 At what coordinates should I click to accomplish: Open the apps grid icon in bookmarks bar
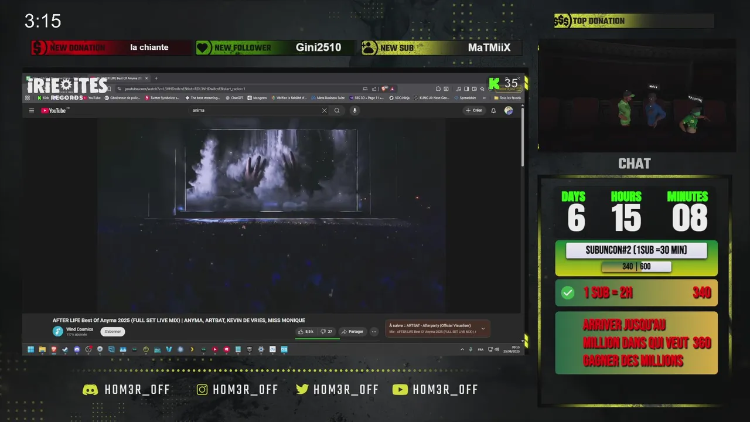coord(28,98)
